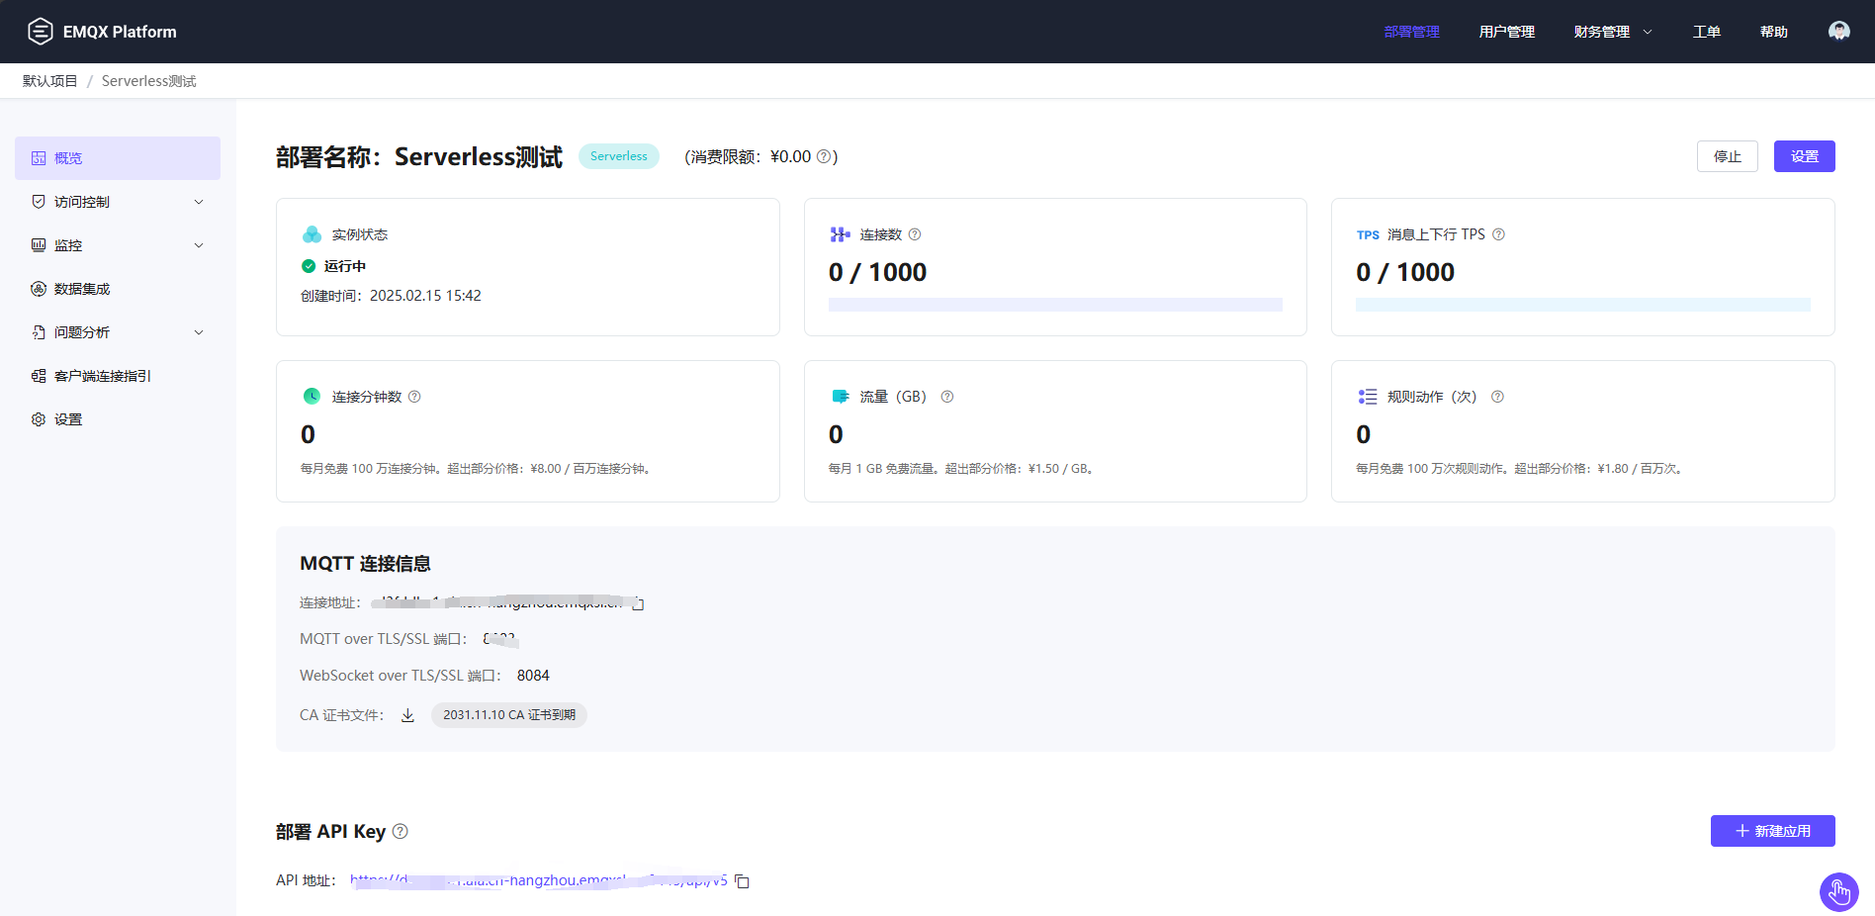
Task: Go to 用户管理 in top navigation
Action: (1506, 32)
